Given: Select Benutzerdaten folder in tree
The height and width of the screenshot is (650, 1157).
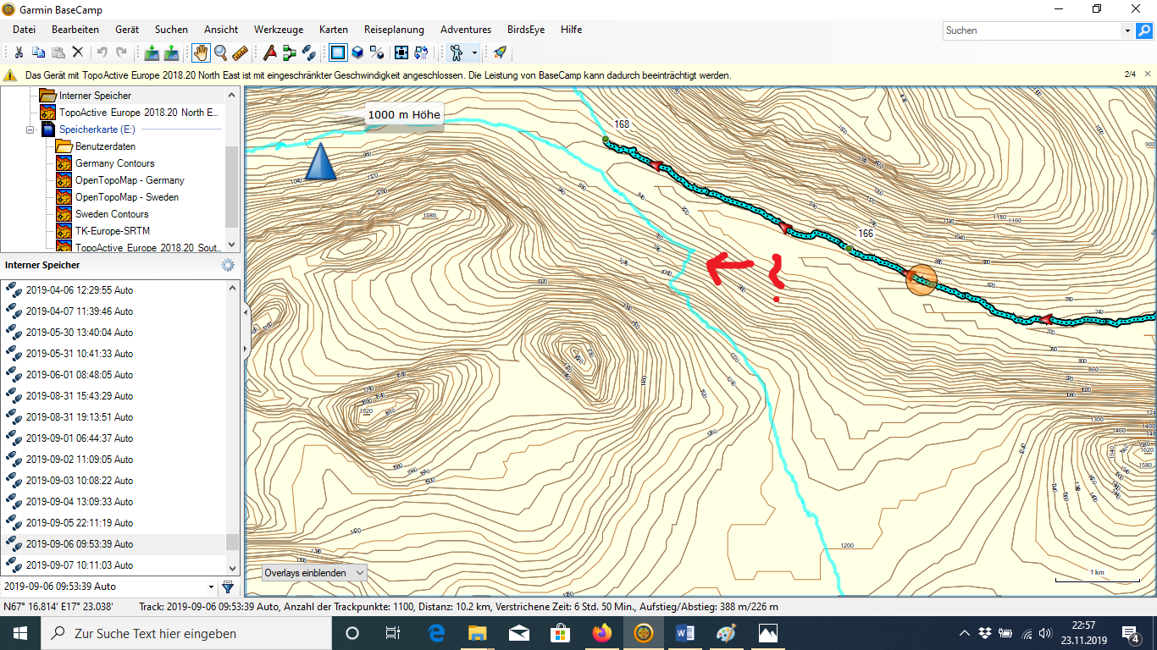Looking at the screenshot, I should click(105, 146).
